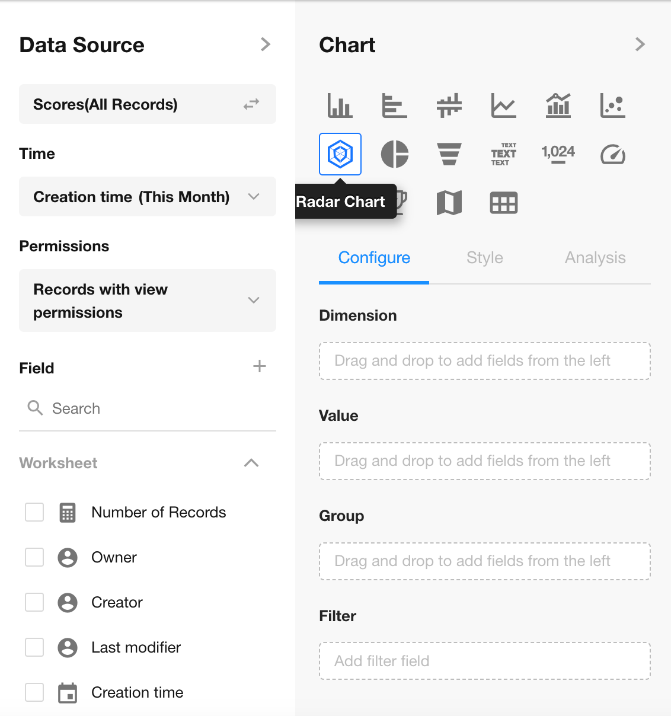The height and width of the screenshot is (716, 671).
Task: Pick the funnel chart type
Action: 449,154
